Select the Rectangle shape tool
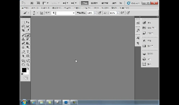Image resolution: width=179 pixels, height=105 pixels. coord(28,56)
